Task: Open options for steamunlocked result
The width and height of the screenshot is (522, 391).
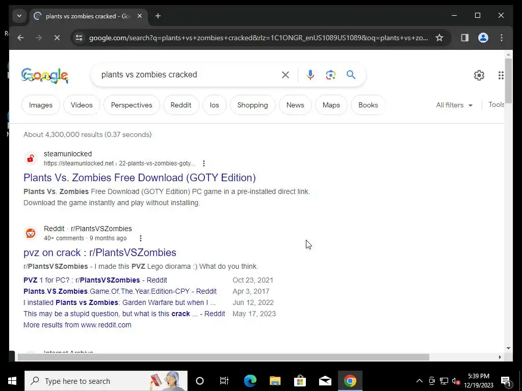Action: point(204,163)
